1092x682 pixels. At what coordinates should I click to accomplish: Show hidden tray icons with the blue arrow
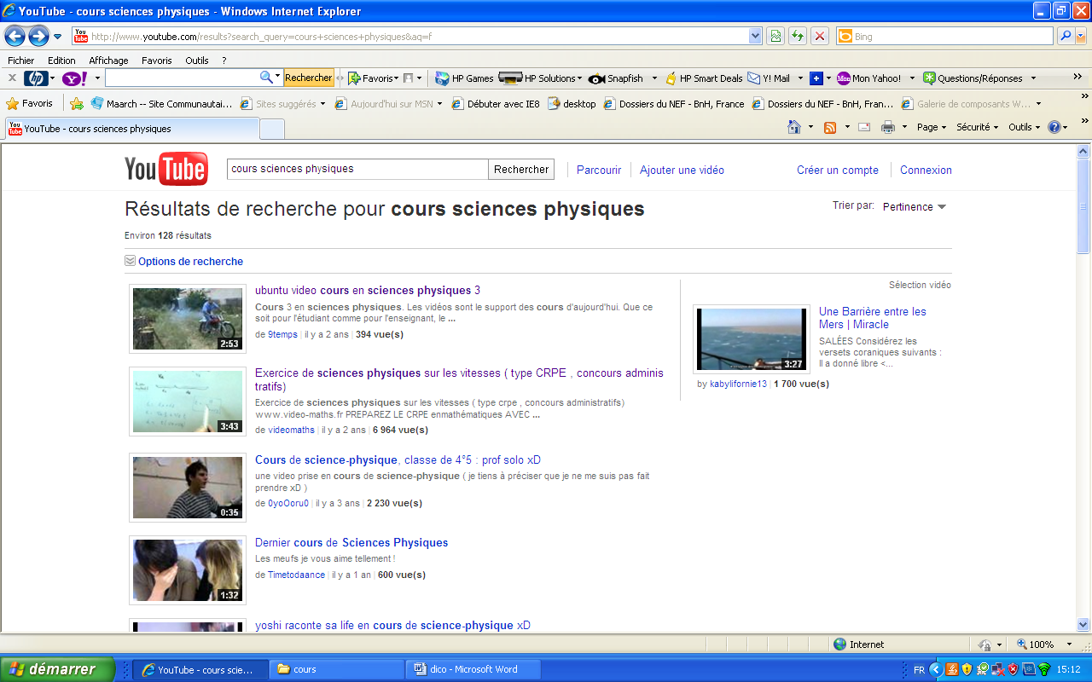click(936, 669)
